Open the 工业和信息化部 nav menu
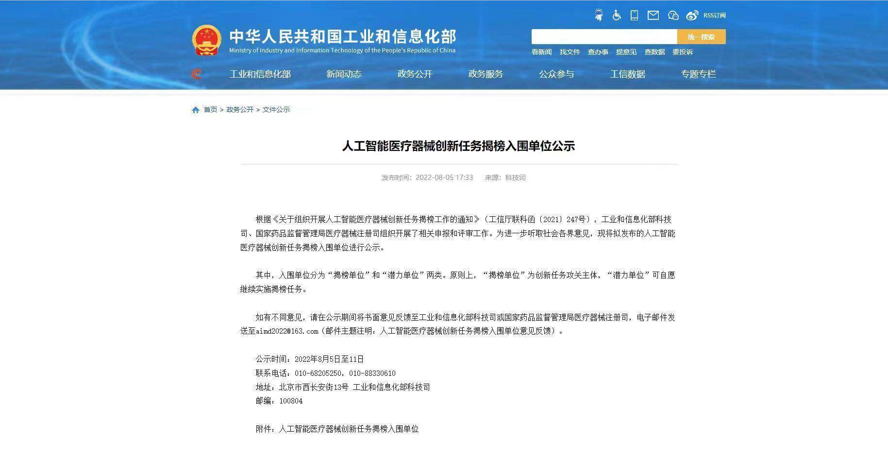This screenshot has height=452, width=888. coord(260,74)
